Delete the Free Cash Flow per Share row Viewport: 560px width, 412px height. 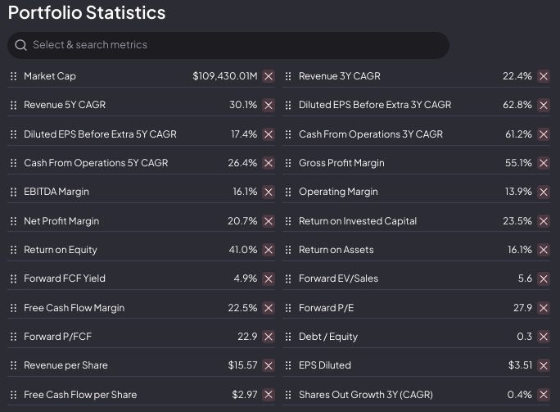(269, 395)
